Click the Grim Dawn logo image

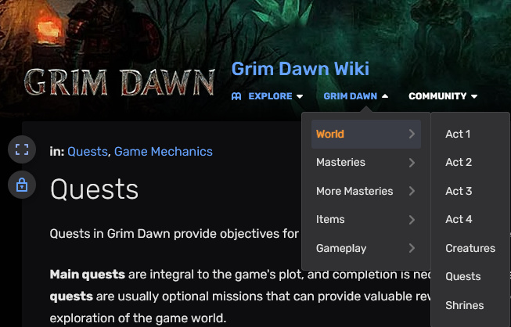coord(120,81)
